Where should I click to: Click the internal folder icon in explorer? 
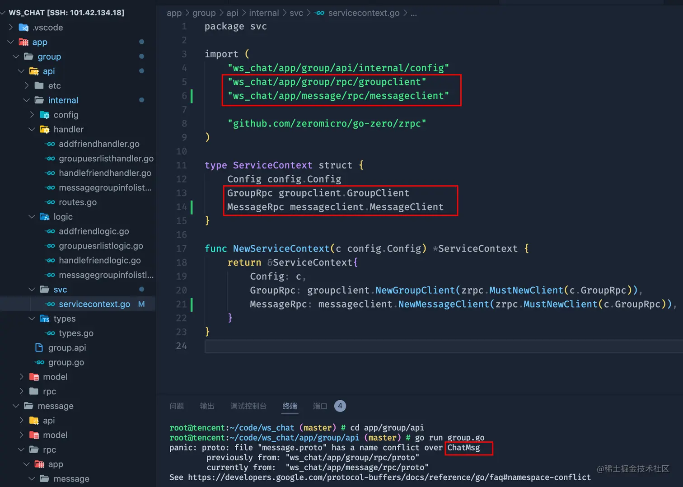(39, 100)
